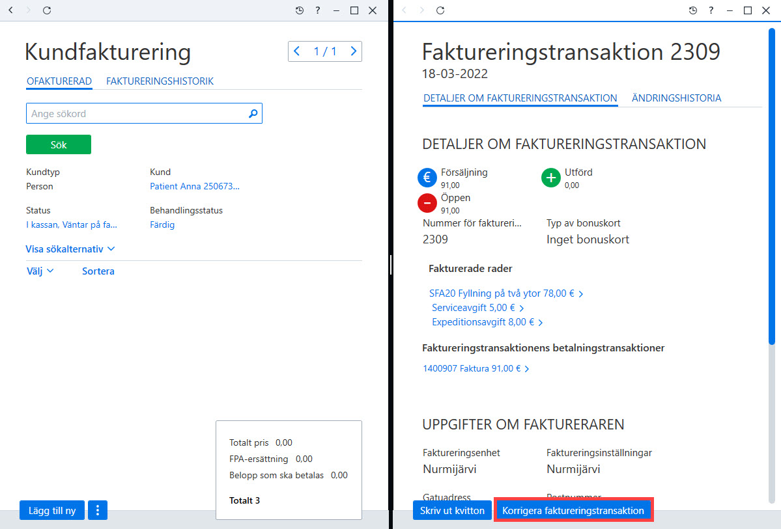Go to next page in 1/1 pager
Viewport: 781px width, 529px height.
point(354,51)
